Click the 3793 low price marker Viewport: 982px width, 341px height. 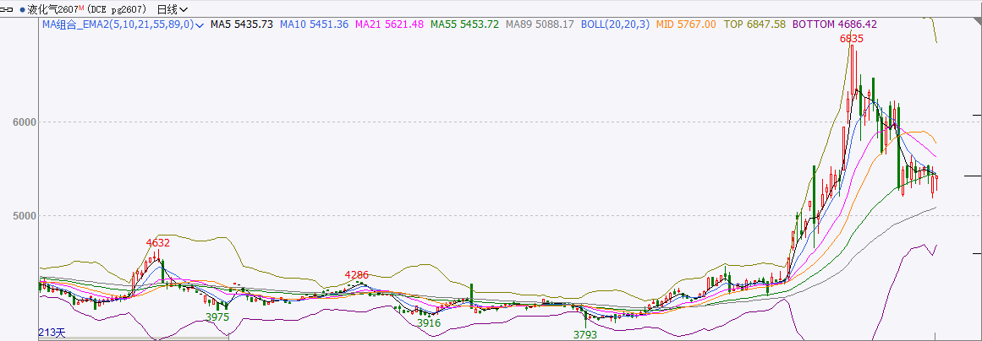[x=584, y=334]
